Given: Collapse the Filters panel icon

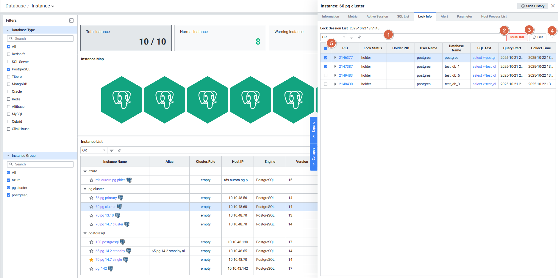Looking at the screenshot, I should (71, 20).
